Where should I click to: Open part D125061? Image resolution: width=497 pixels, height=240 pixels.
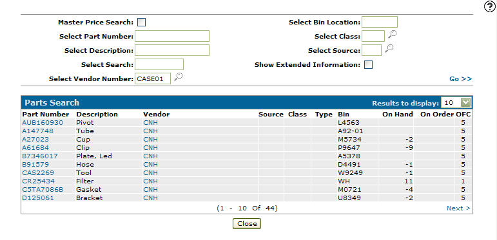(x=38, y=198)
